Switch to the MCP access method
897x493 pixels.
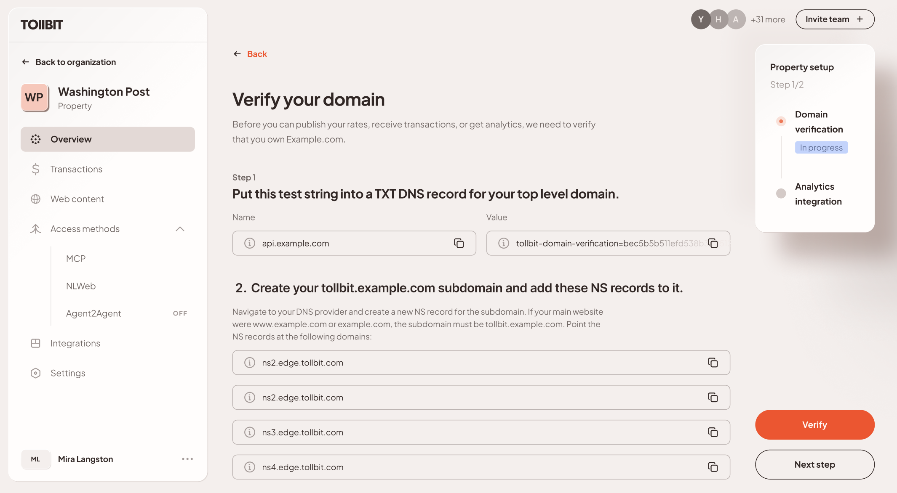[76, 258]
